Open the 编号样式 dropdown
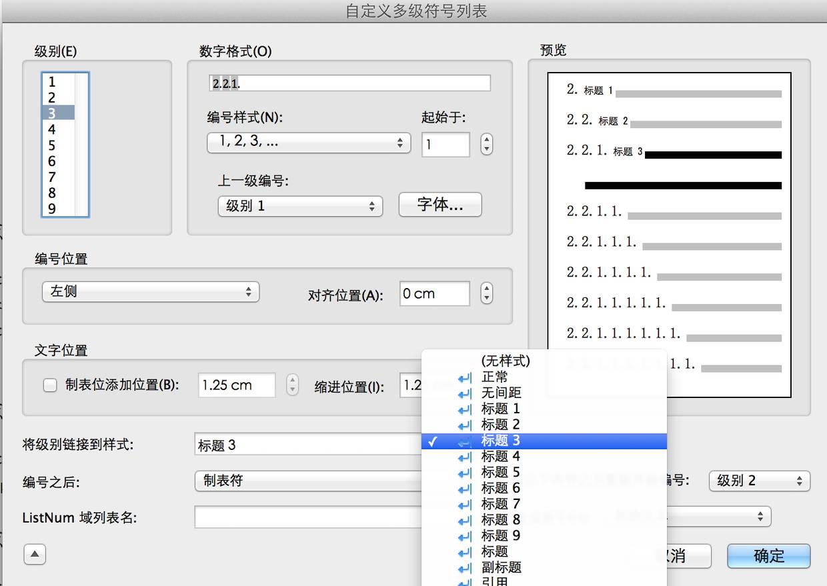The height and width of the screenshot is (586, 827). 308,143
